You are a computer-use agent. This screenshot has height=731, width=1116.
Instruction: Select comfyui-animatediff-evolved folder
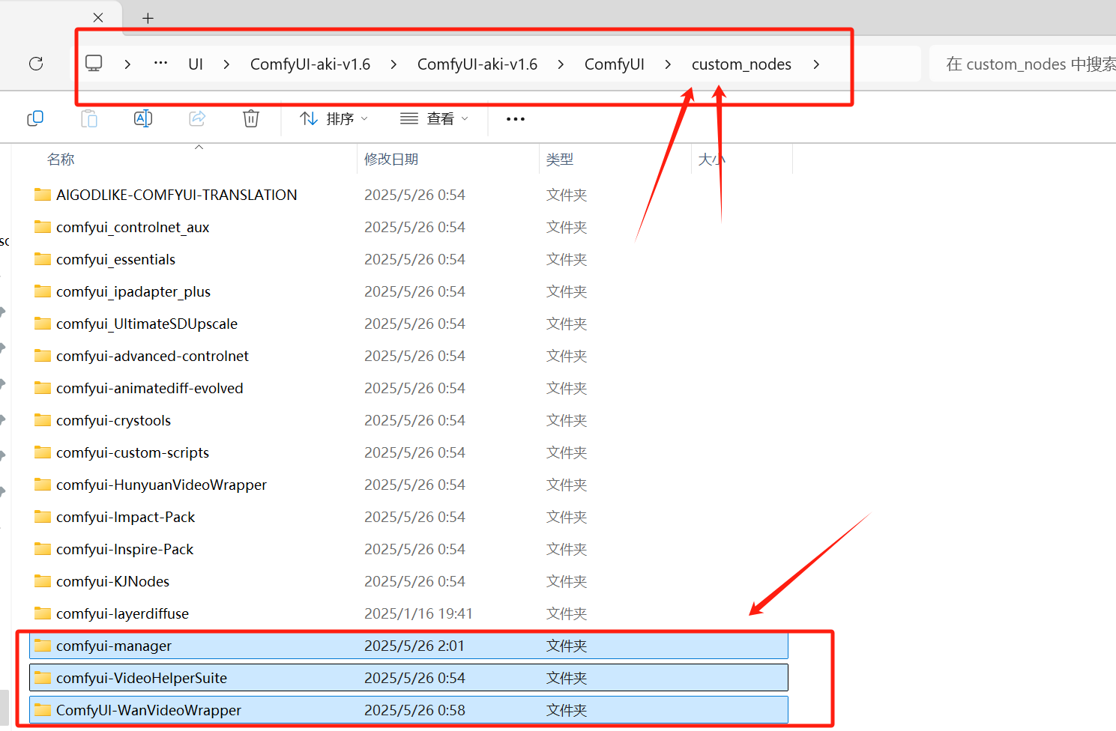(150, 388)
